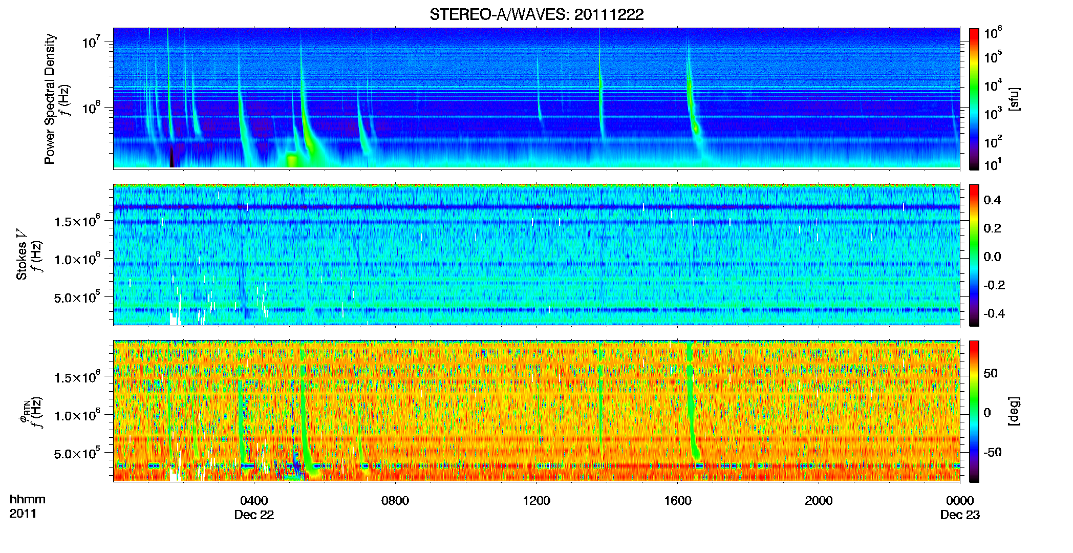
Task: Select the "Dec 23" date label
Action: [960, 515]
